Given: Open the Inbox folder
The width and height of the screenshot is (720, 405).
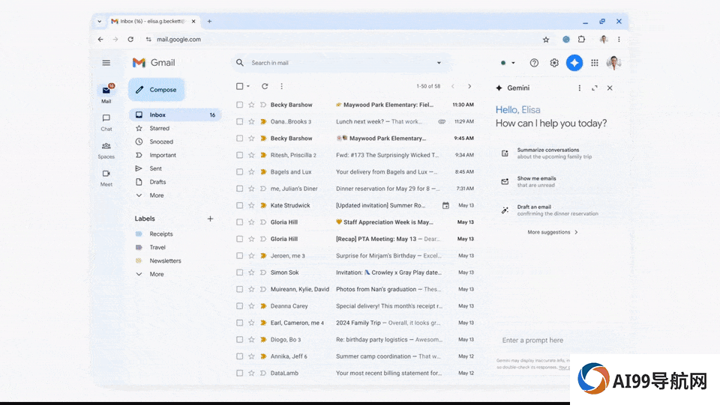Looking at the screenshot, I should click(x=175, y=115).
